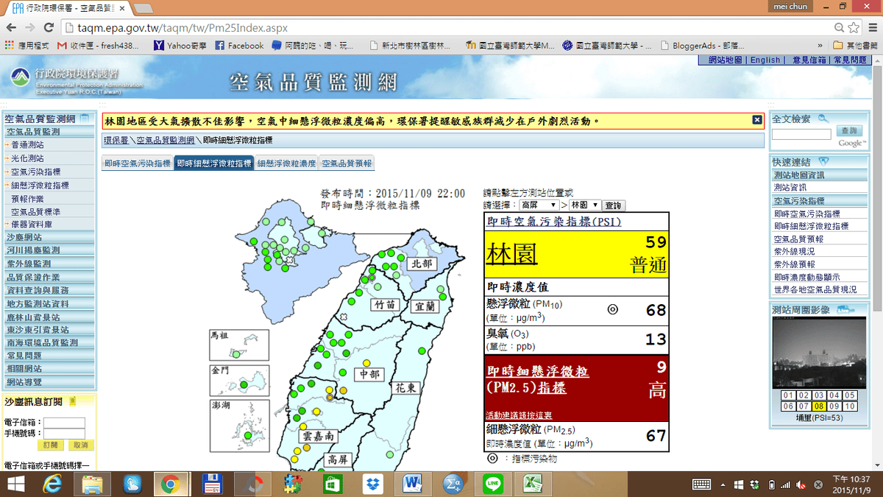Image resolution: width=883 pixels, height=497 pixels.
Task: Open File Explorer from the taskbar
Action: 92,484
